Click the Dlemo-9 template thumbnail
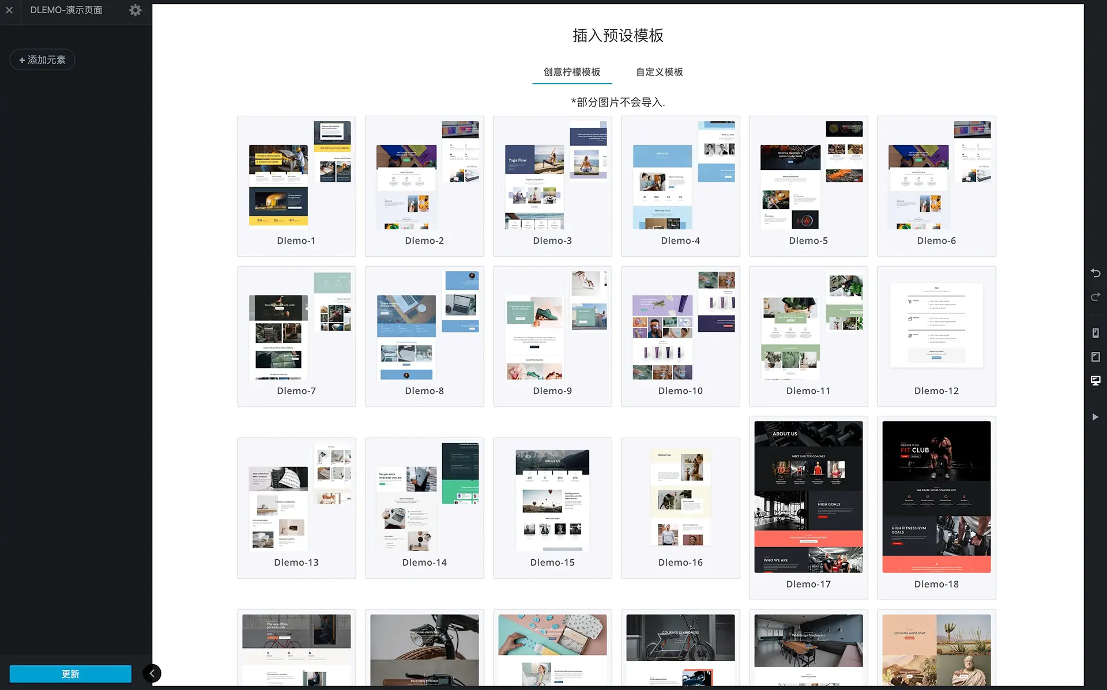The height and width of the screenshot is (690, 1107). coord(552,325)
